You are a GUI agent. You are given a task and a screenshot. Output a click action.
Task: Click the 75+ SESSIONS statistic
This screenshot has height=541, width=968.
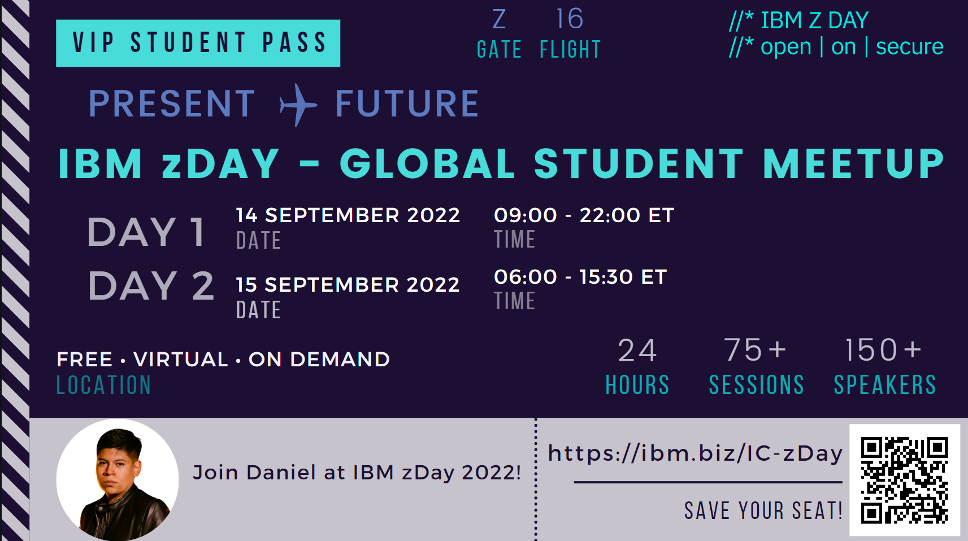pyautogui.click(x=757, y=366)
